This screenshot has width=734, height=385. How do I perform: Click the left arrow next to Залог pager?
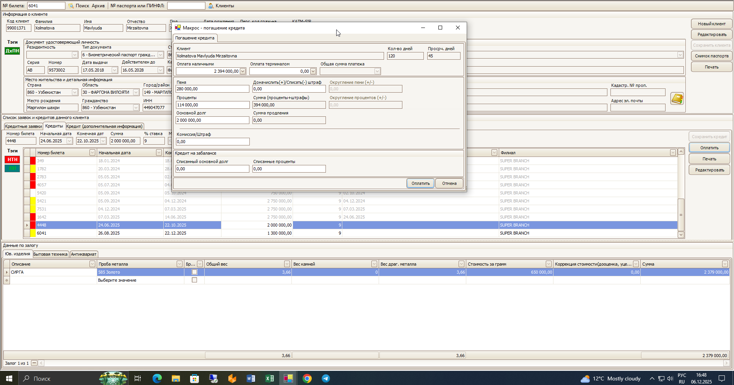[41, 363]
